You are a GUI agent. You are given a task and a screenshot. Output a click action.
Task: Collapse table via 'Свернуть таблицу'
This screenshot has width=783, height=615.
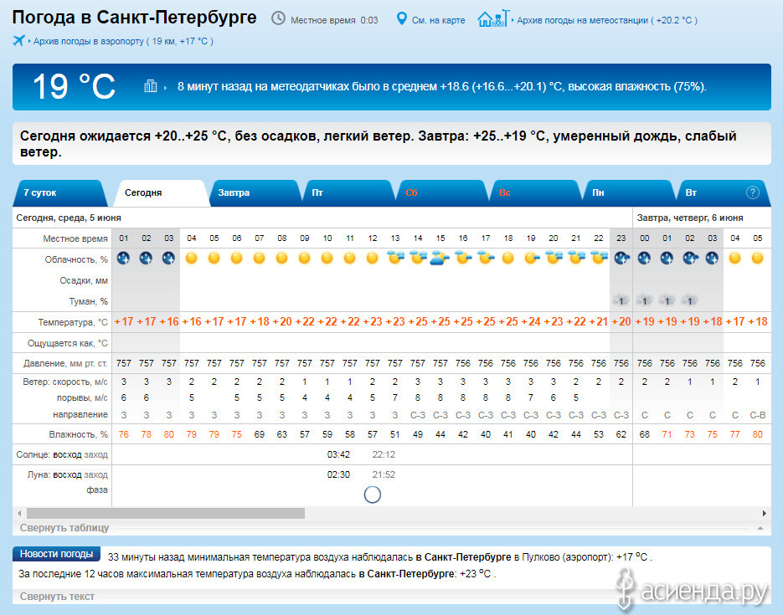coord(64,528)
